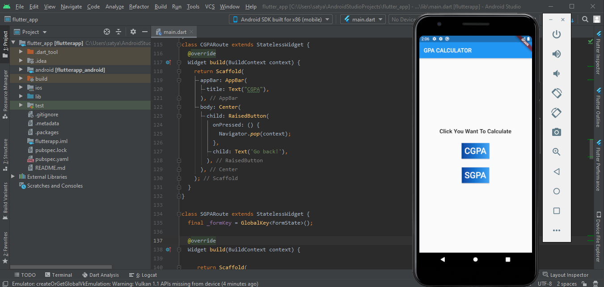Expand the lib folder in project tree
The width and height of the screenshot is (604, 287).
21,97
